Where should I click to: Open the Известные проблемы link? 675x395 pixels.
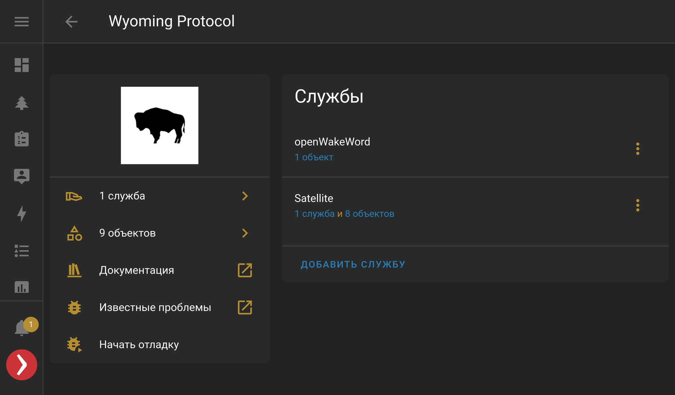coord(160,307)
